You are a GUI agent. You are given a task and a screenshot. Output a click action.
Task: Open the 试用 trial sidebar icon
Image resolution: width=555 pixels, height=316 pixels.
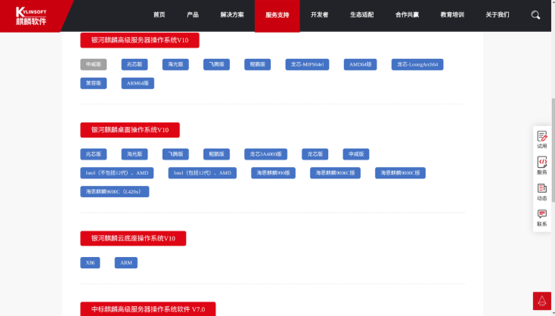541,139
